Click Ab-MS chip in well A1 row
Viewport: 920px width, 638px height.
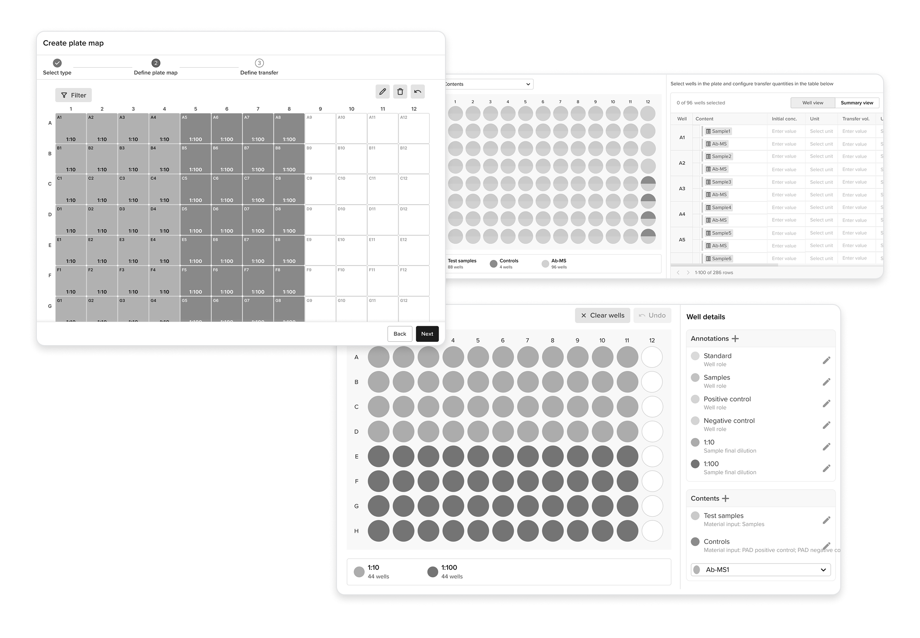coord(716,144)
